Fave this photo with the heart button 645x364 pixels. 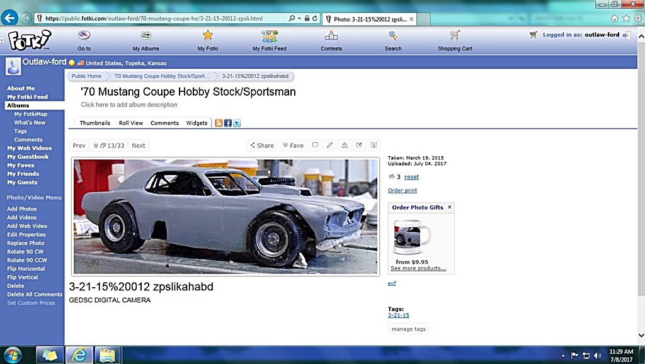pyautogui.click(x=293, y=145)
